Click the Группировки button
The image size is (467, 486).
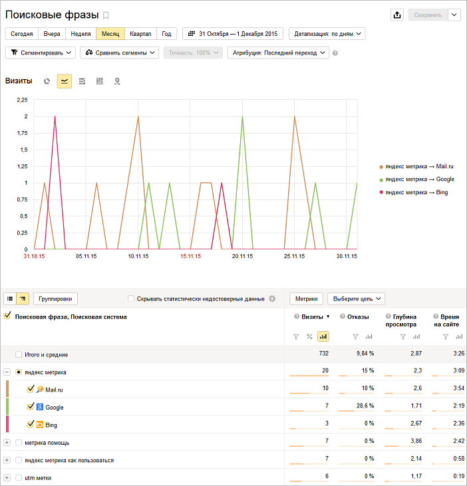coord(55,299)
